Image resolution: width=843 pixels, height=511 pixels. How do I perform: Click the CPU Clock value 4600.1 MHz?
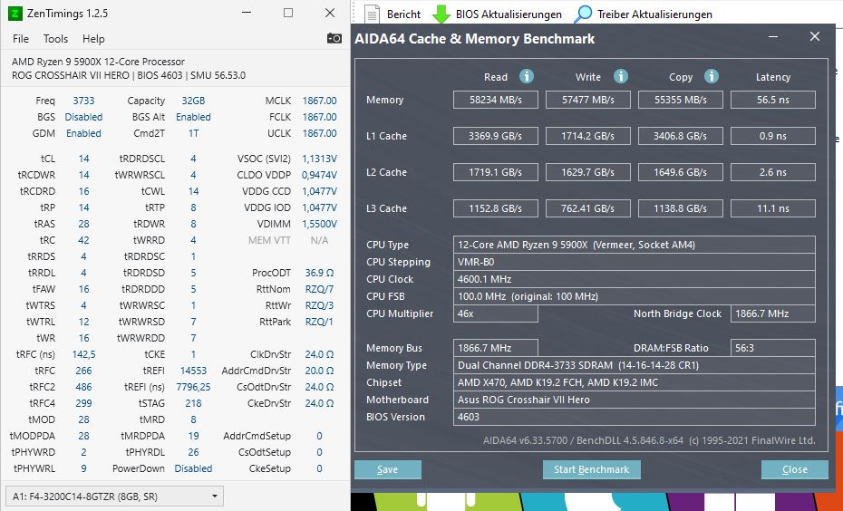click(635, 279)
